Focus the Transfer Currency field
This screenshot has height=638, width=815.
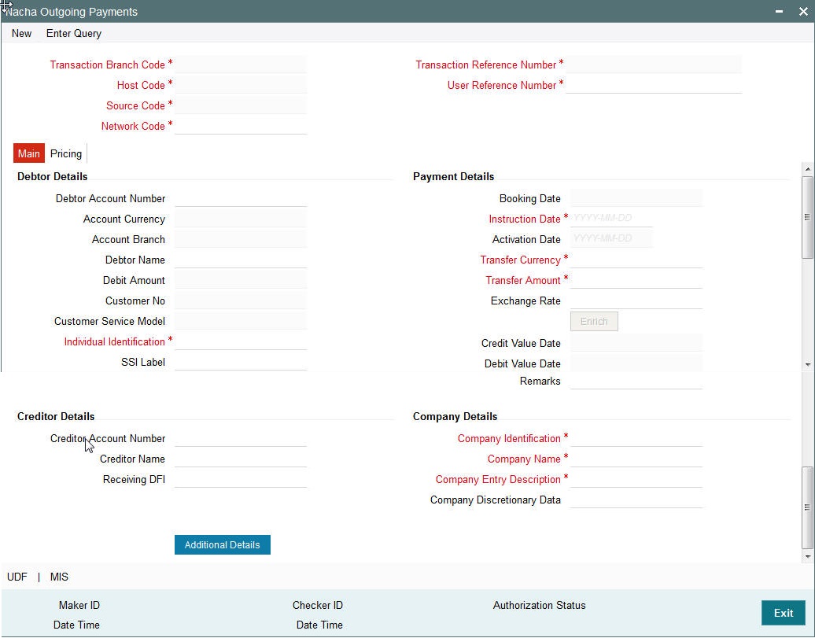pos(636,260)
